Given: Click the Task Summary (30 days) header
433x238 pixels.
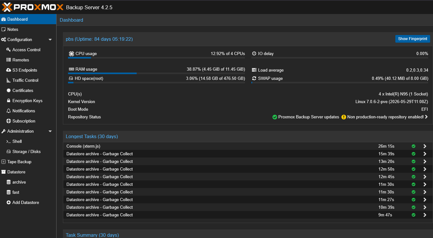Looking at the screenshot, I should (92, 235).
